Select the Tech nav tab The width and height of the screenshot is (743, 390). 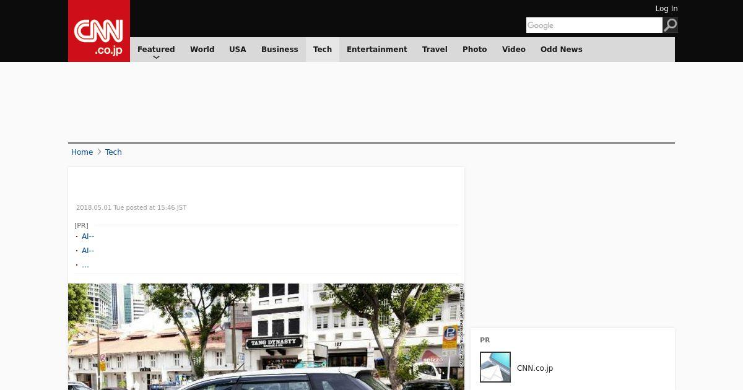pos(323,50)
